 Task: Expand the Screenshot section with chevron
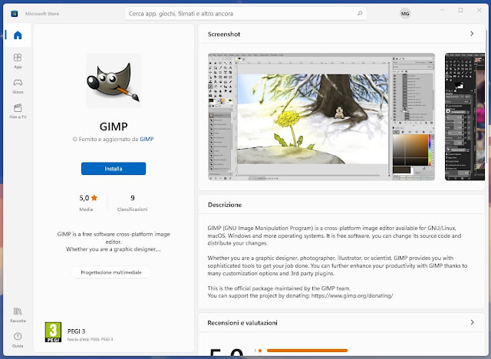click(472, 34)
